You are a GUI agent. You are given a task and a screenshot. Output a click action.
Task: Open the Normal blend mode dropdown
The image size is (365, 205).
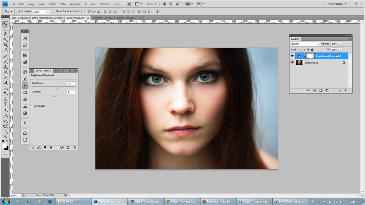[x=305, y=44]
